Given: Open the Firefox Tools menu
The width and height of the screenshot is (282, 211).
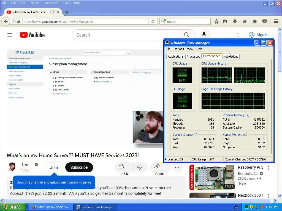Looking at the screenshot, I should (x=66, y=3).
